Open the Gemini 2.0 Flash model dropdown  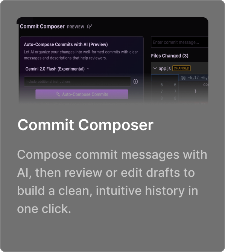click(57, 69)
